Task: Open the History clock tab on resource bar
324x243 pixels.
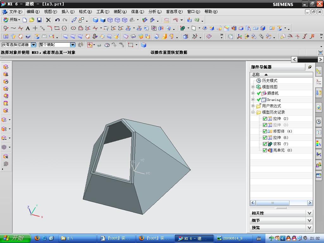Action: [318, 121]
